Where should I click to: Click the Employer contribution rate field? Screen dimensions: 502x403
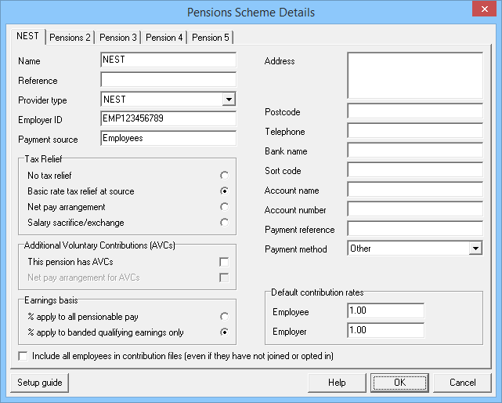pyautogui.click(x=386, y=331)
